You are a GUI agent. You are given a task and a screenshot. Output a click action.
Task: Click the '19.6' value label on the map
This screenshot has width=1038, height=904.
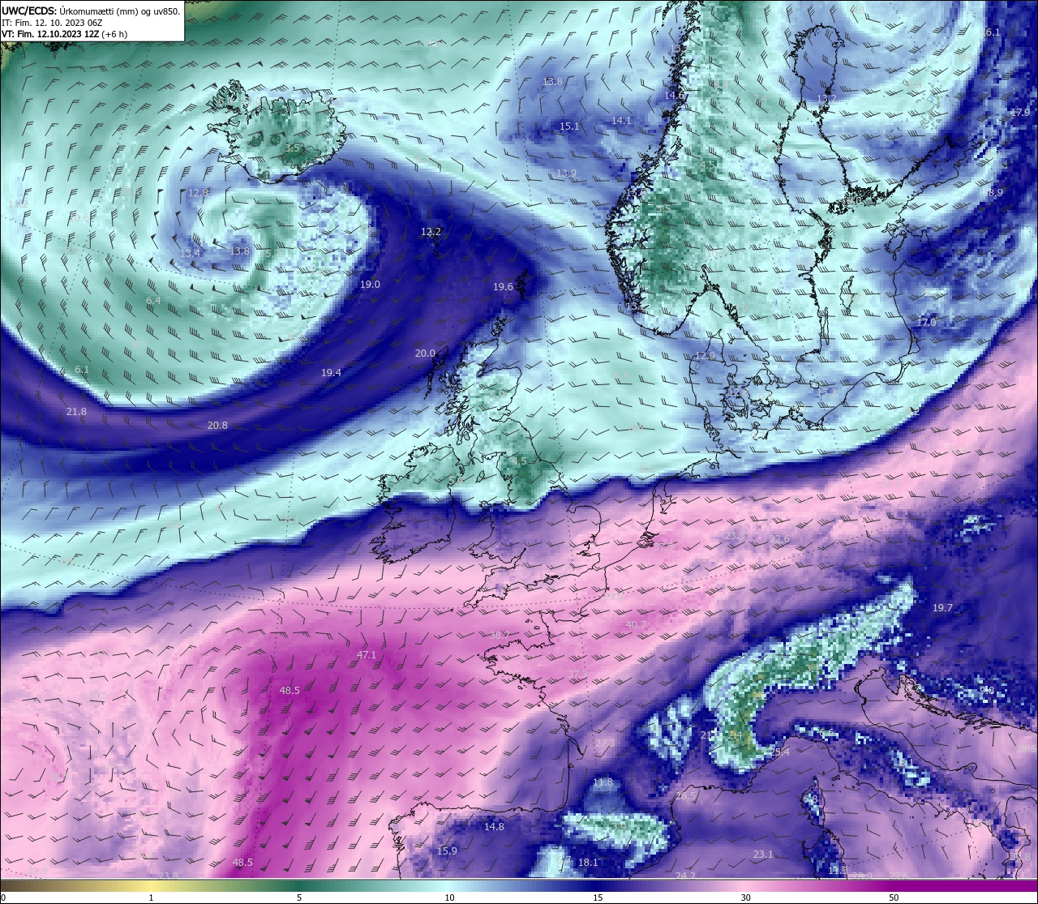pyautogui.click(x=503, y=287)
